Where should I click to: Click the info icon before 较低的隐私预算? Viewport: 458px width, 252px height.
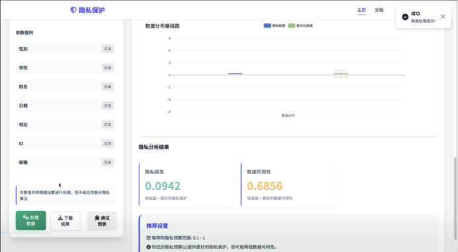point(149,247)
